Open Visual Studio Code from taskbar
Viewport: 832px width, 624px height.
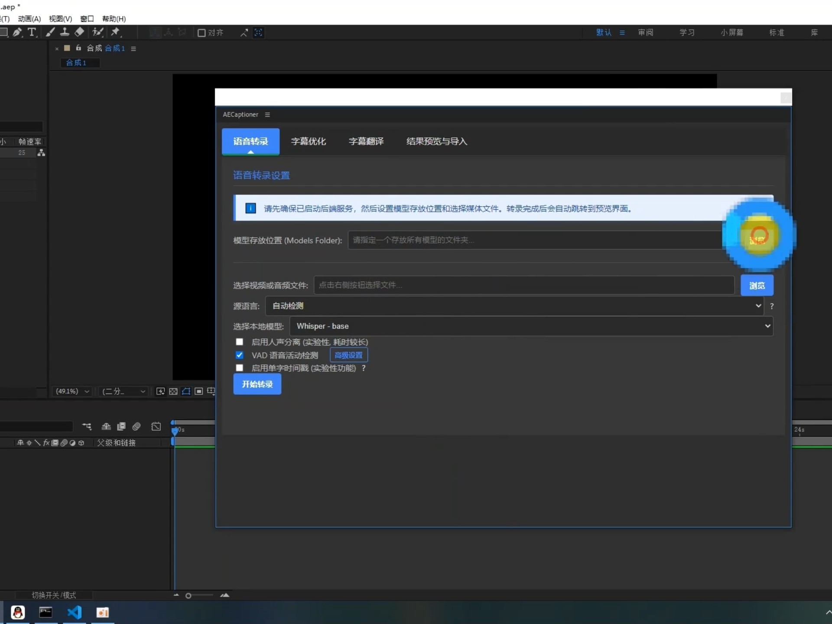tap(74, 612)
